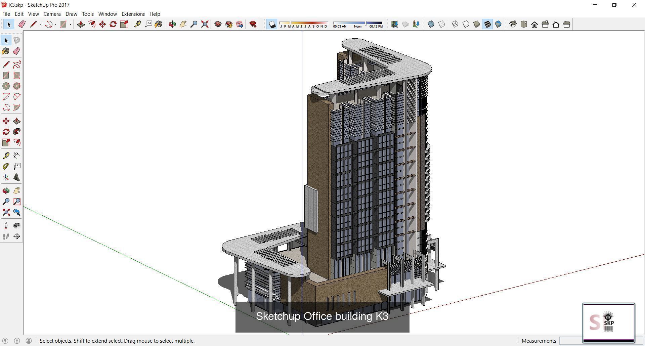Activate the Zoom Window tool
Image resolution: width=645 pixels, height=346 pixels.
(x=17, y=202)
